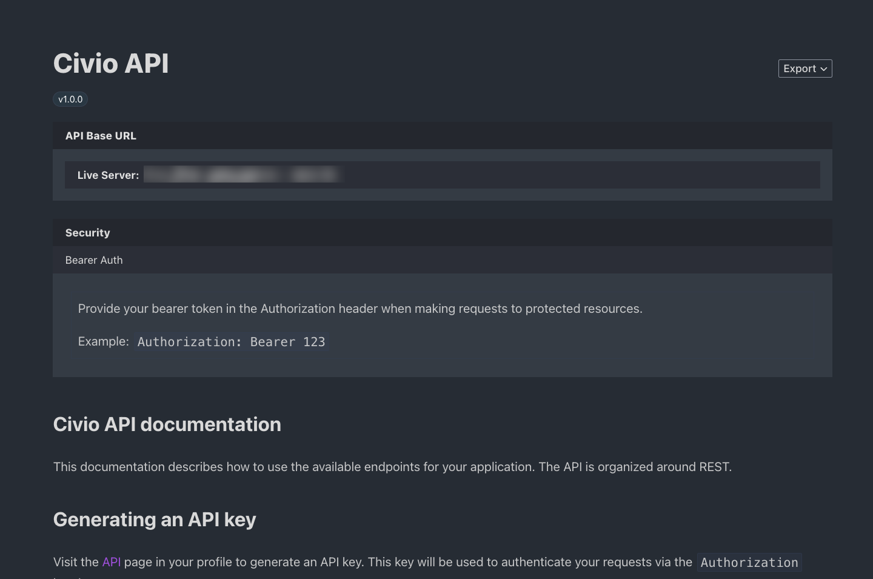Open the Export dropdown

[804, 68]
